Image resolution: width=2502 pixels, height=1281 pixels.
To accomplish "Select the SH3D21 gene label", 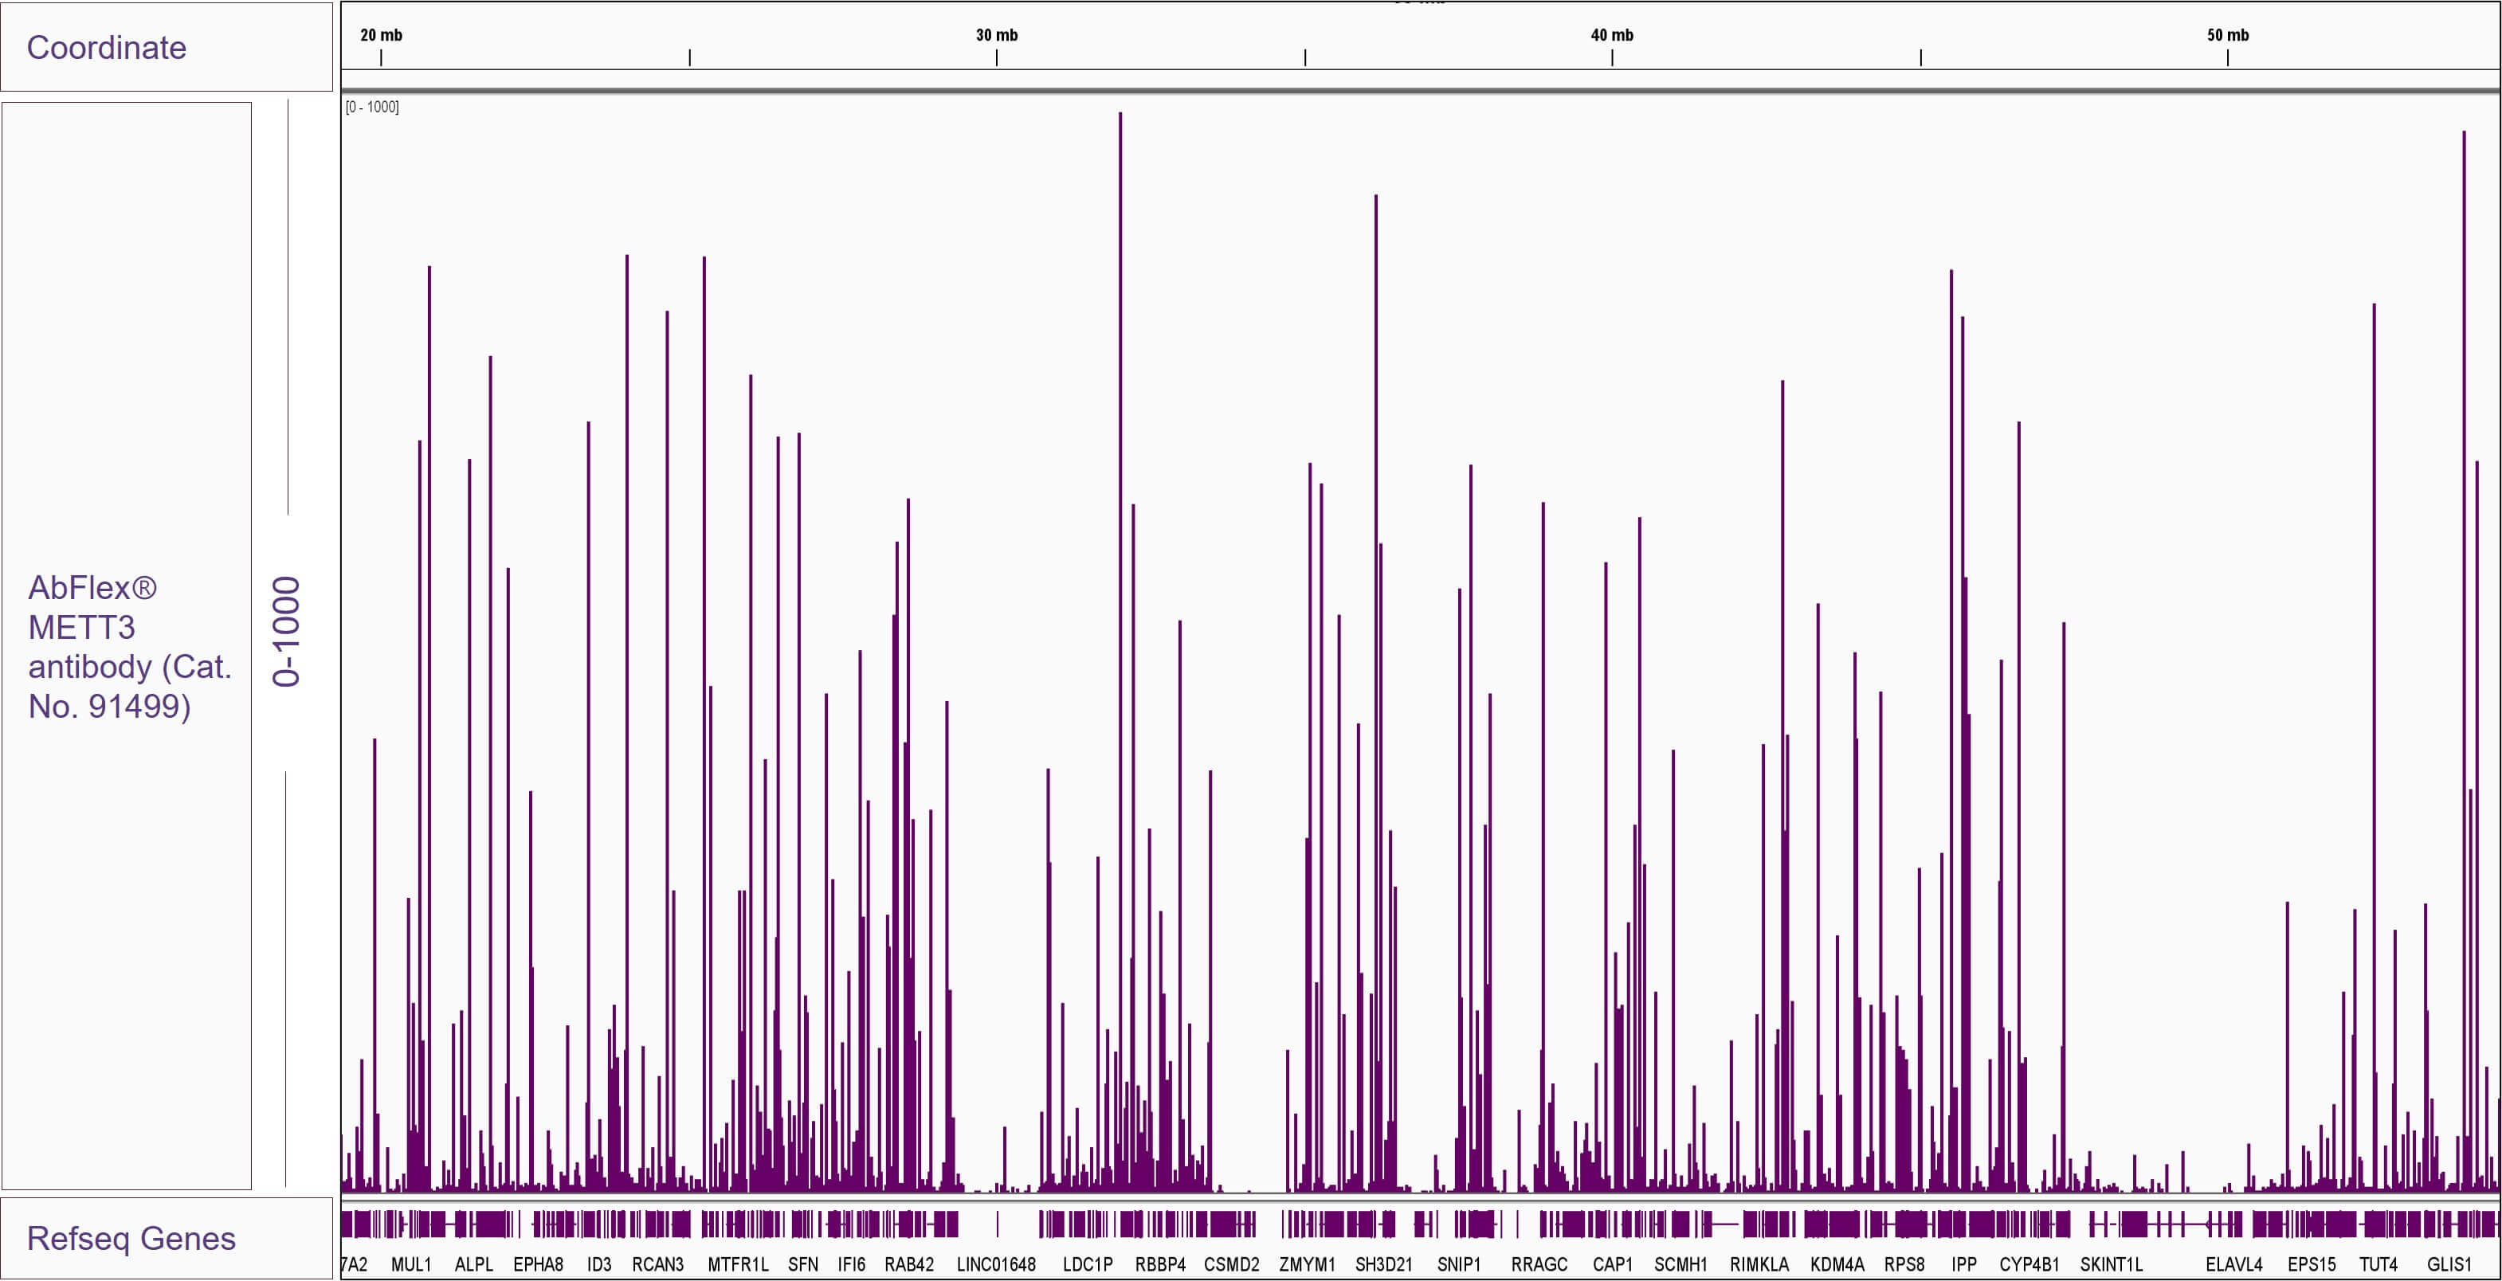I will point(1384,1264).
